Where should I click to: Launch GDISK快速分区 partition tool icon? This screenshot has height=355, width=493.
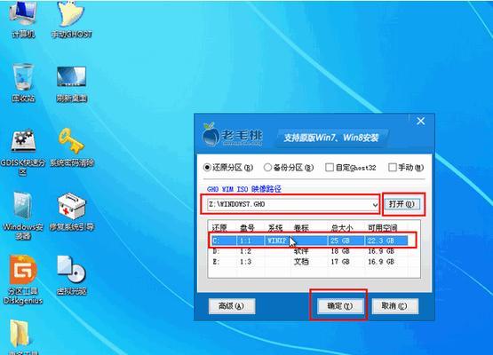pyautogui.click(x=23, y=152)
